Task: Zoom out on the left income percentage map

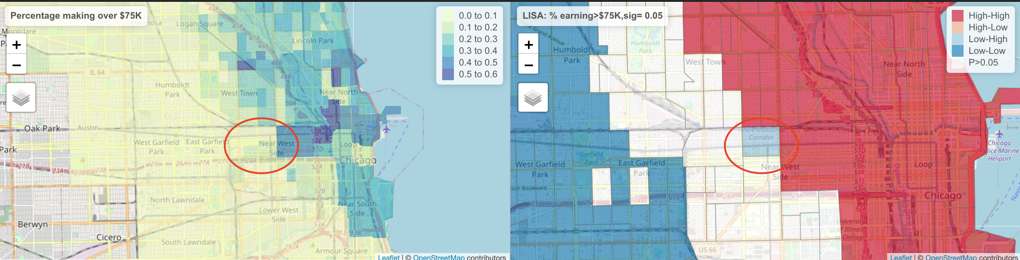Action: [16, 64]
